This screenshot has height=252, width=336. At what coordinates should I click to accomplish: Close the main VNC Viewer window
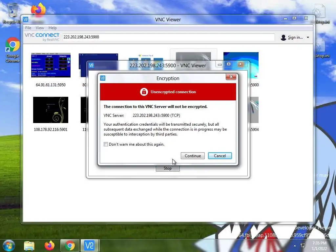(306, 18)
